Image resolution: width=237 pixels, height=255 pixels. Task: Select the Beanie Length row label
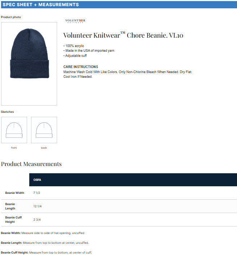click(10, 206)
